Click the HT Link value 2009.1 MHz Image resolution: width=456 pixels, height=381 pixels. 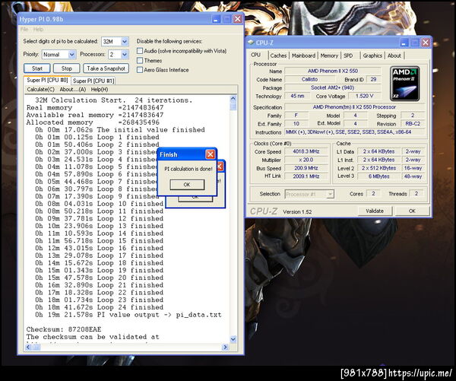[x=306, y=176]
